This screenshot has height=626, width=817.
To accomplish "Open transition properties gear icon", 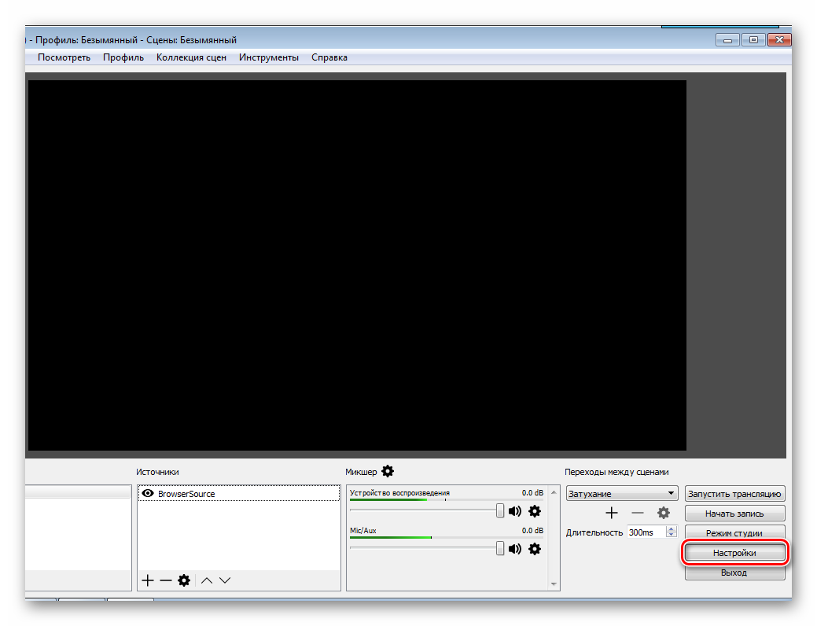I will click(x=664, y=513).
